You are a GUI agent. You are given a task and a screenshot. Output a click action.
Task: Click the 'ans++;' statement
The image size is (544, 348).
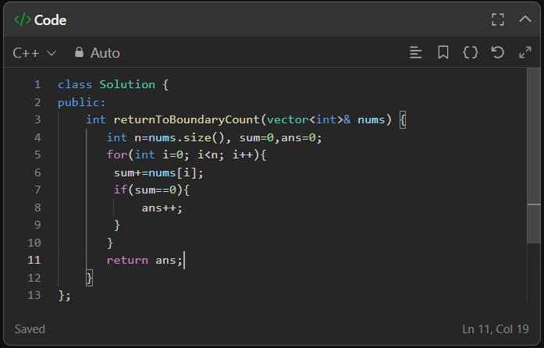pos(162,208)
